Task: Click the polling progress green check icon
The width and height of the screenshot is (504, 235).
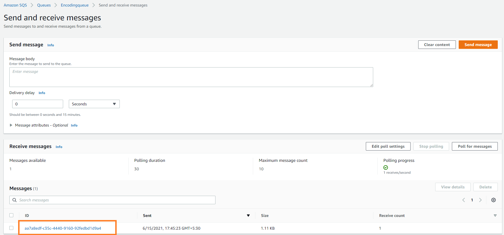Action: point(386,167)
